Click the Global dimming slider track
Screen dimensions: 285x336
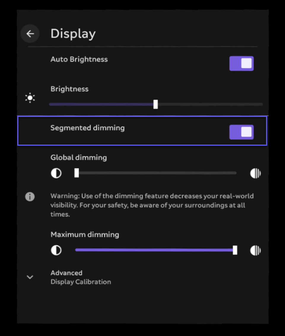point(156,173)
